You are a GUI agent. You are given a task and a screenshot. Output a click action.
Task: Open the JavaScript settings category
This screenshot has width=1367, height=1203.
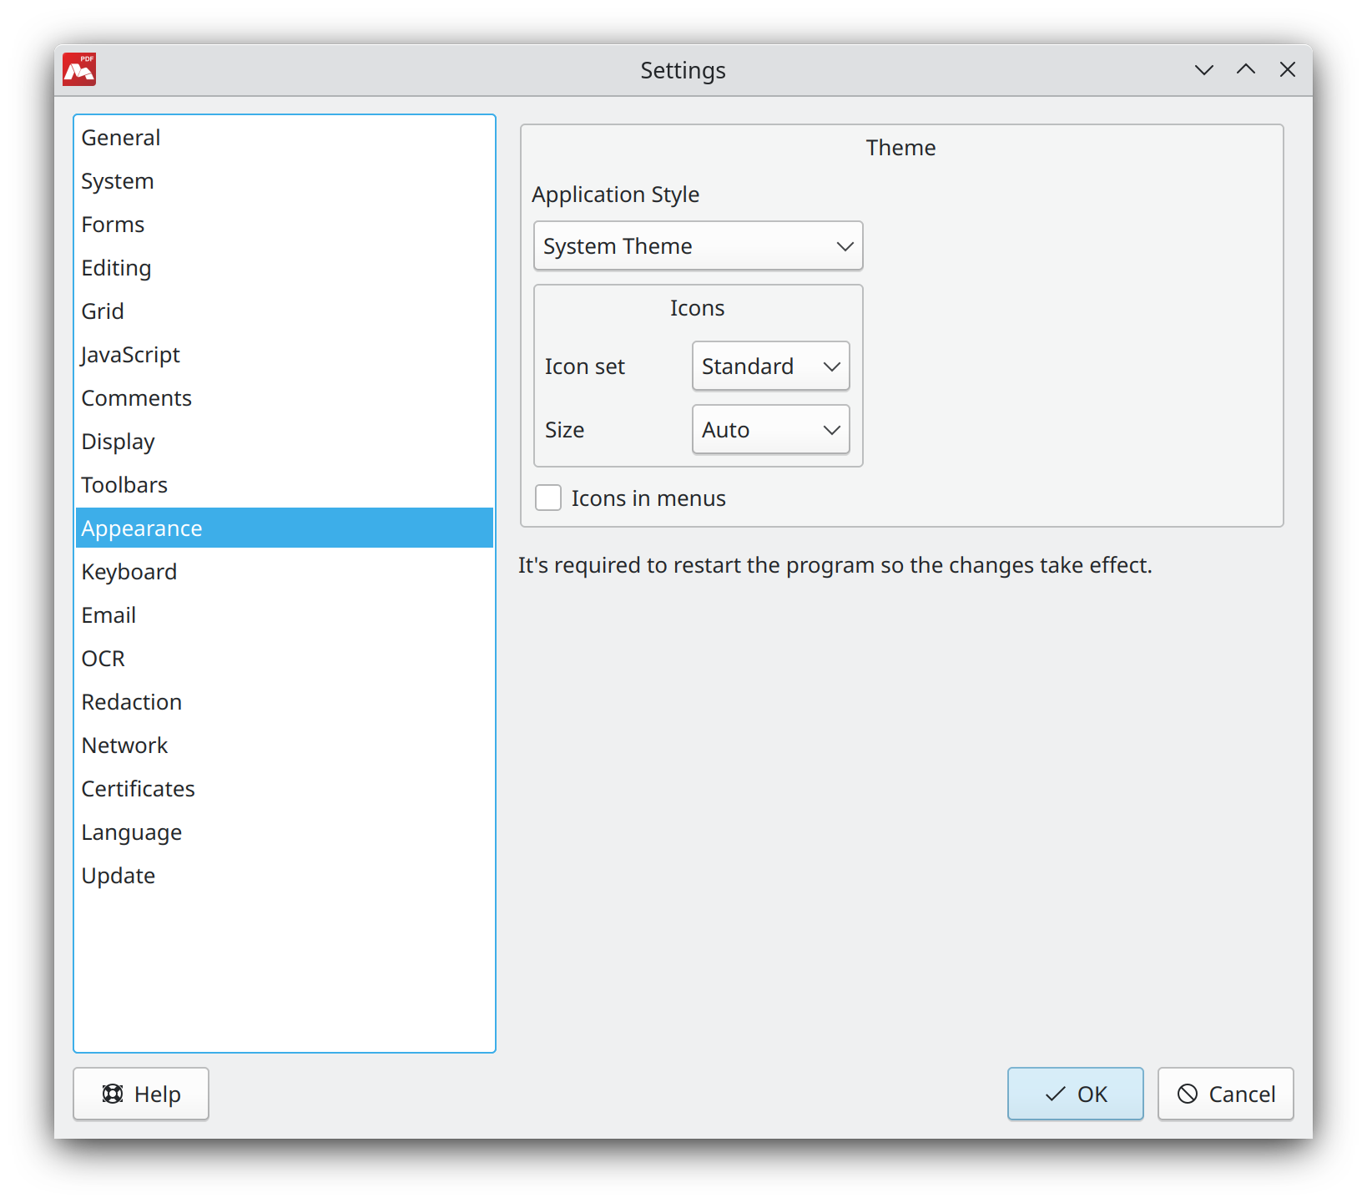[x=285, y=354]
